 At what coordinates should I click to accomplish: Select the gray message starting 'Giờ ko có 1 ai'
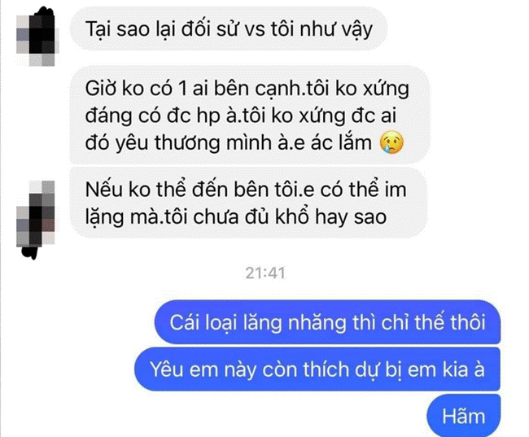pos(250,115)
